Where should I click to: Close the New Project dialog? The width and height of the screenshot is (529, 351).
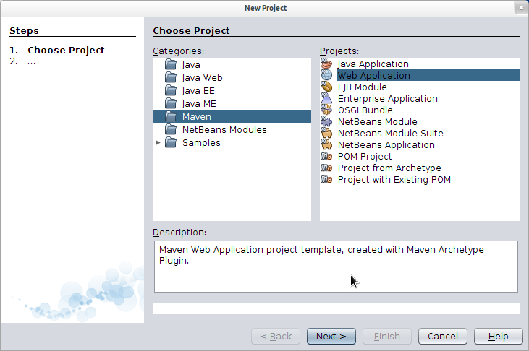pos(521,7)
